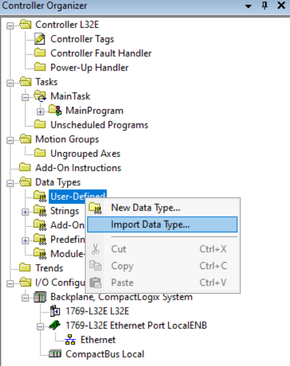Click the MainProgram folder icon
This screenshot has height=366, width=290.
(x=55, y=110)
